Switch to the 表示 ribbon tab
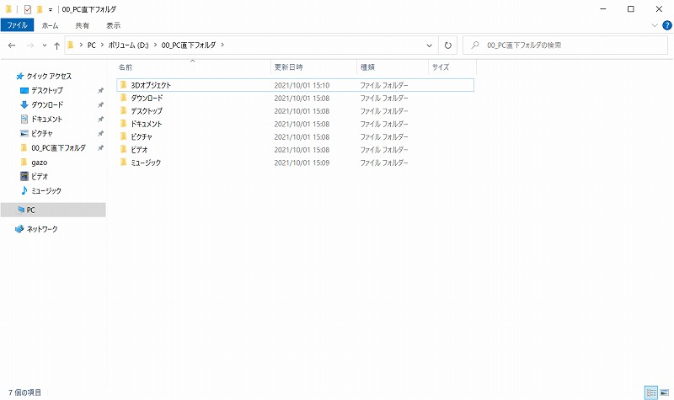The image size is (674, 400). pos(114,25)
